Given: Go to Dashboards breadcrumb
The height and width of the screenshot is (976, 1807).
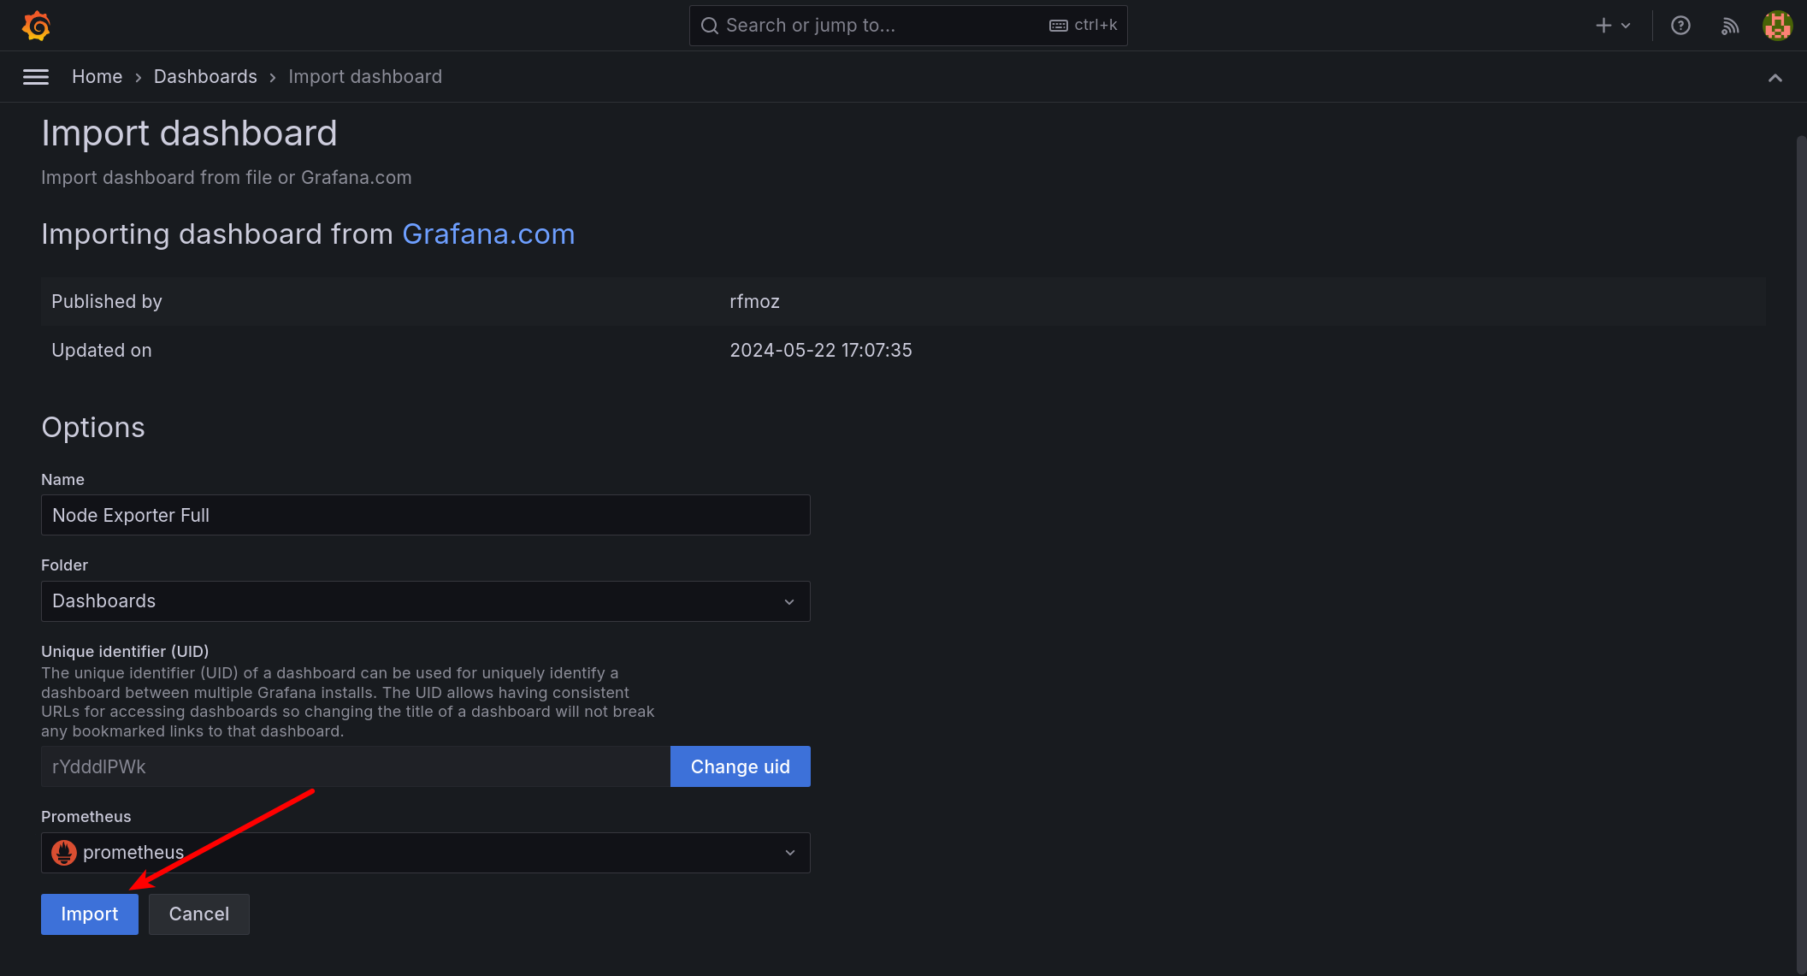Looking at the screenshot, I should coord(205,77).
